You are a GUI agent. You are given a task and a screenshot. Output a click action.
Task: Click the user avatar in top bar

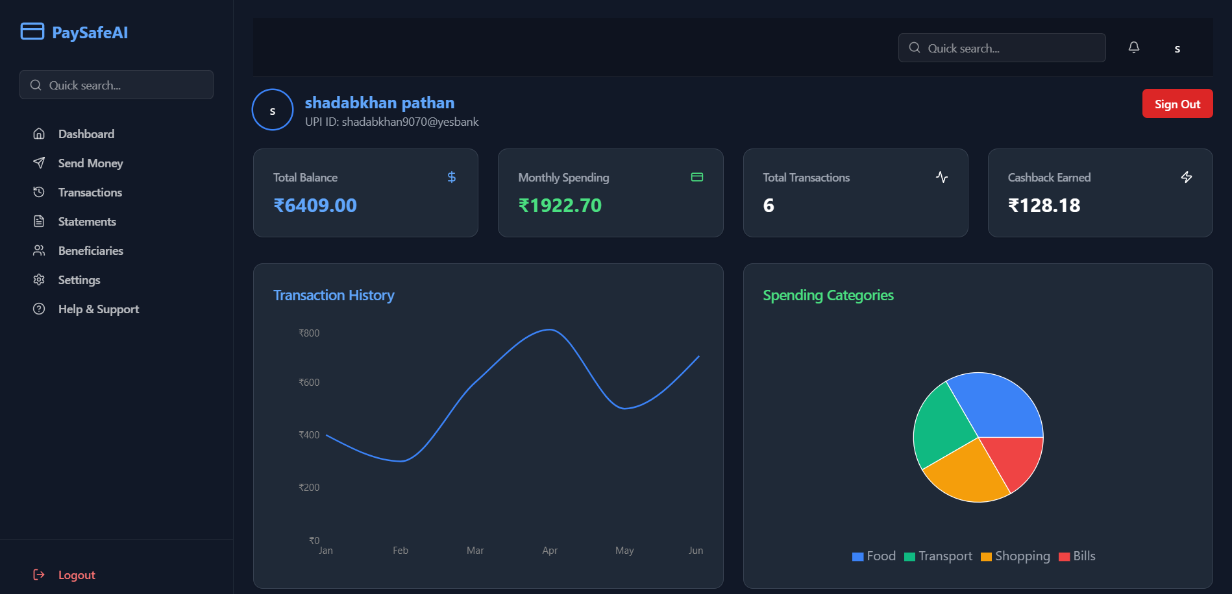[x=1177, y=49]
